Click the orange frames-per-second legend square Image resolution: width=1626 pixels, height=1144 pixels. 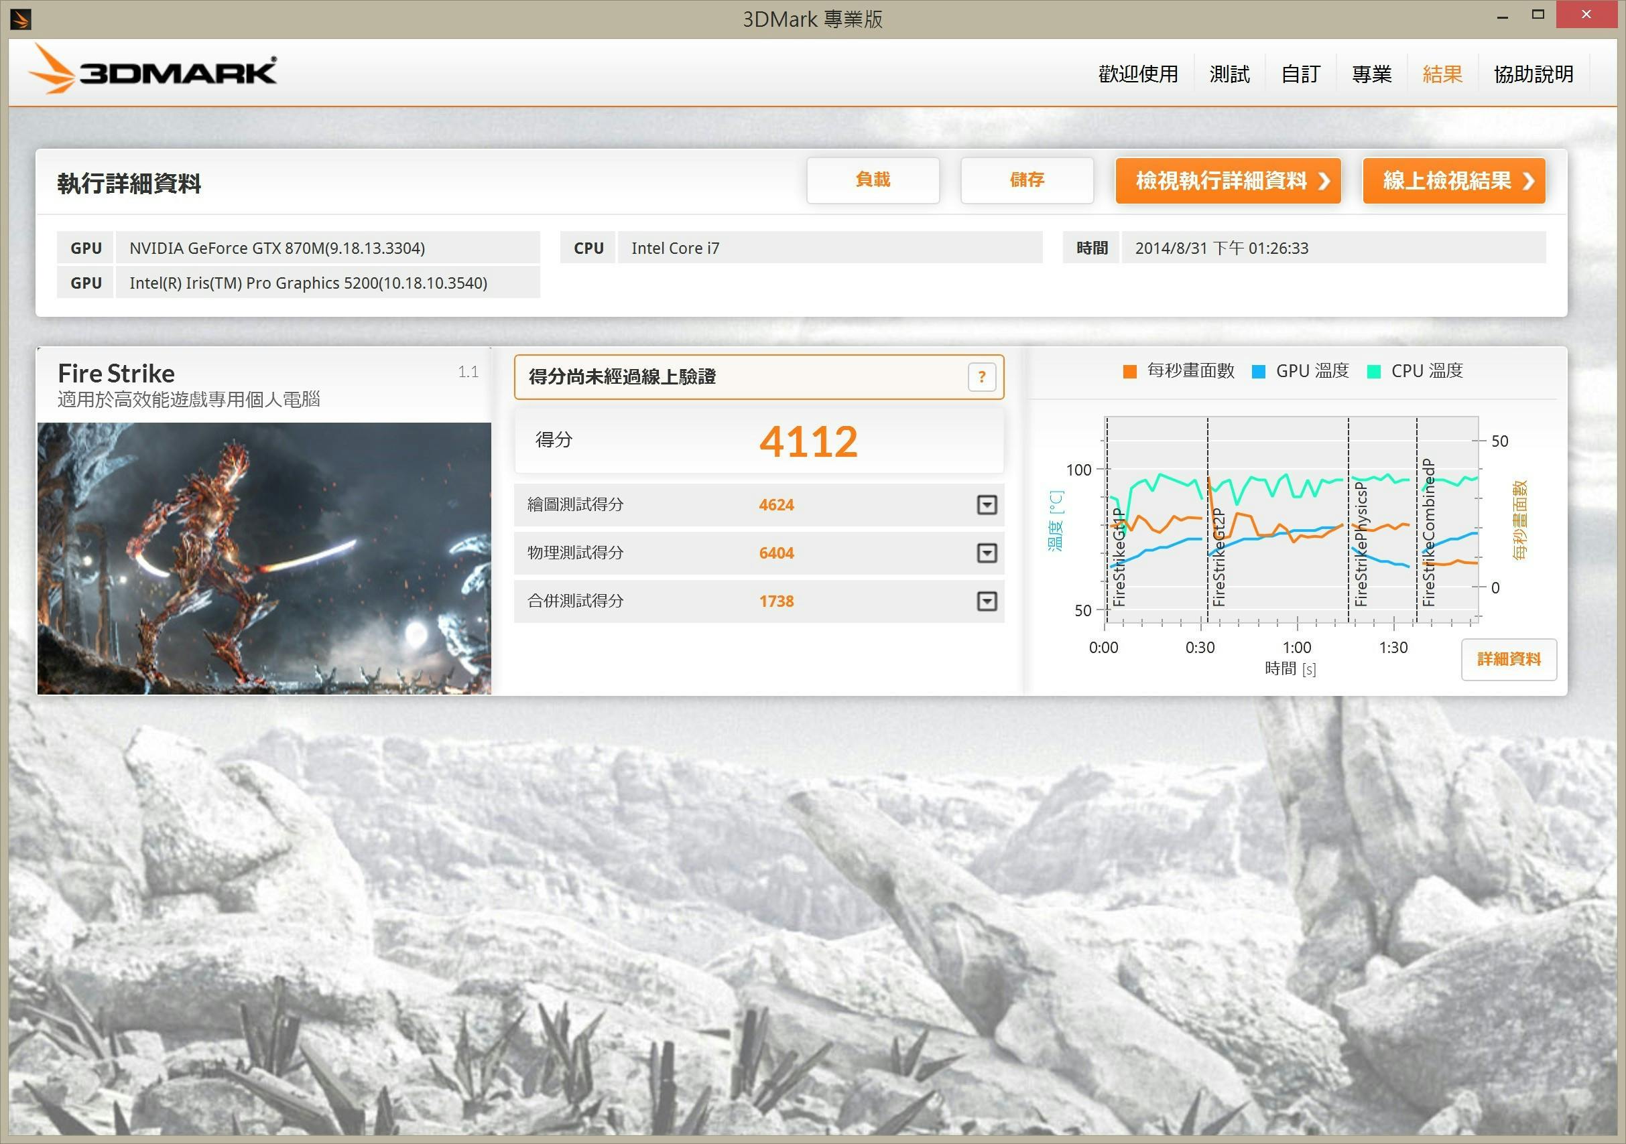[1129, 371]
